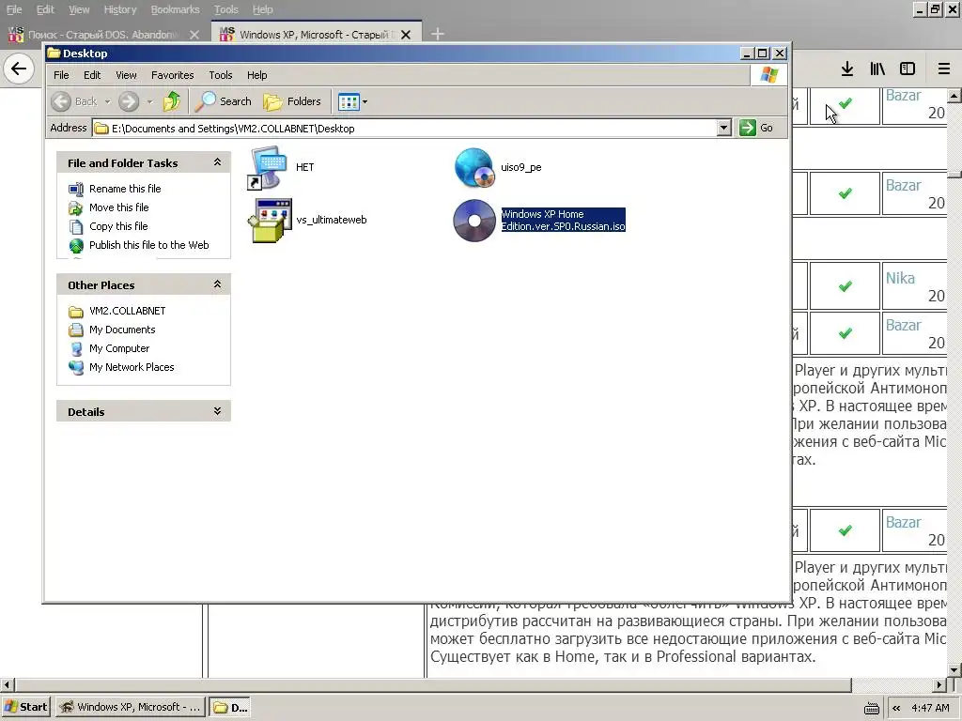
Task: Click the Explorer Forward arrow icon
Action: pos(128,101)
